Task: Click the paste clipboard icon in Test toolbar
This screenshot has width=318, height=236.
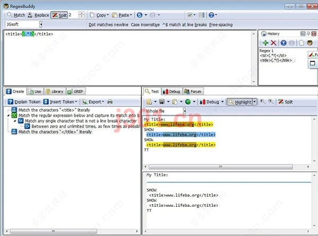Action: click(175, 102)
